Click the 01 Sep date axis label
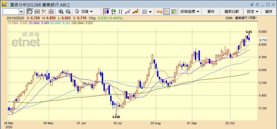This screenshot has height=129, width=277. (x=192, y=123)
